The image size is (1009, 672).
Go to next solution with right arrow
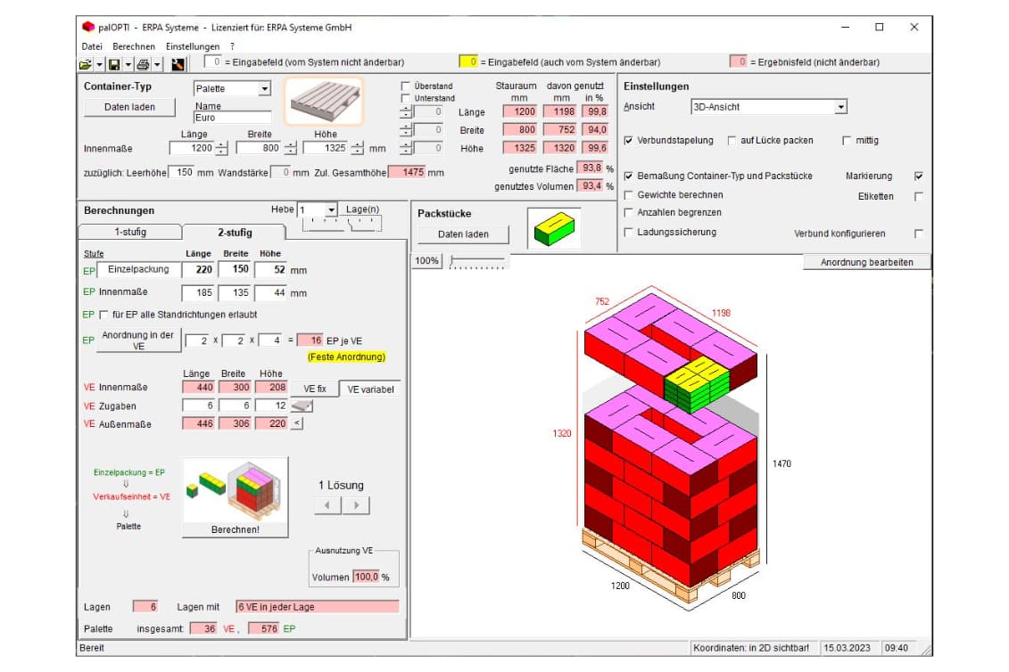pyautogui.click(x=357, y=505)
